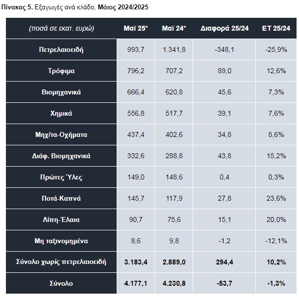Click the Μαϊ 25* column header
The image size is (299, 305).
[x=136, y=28]
